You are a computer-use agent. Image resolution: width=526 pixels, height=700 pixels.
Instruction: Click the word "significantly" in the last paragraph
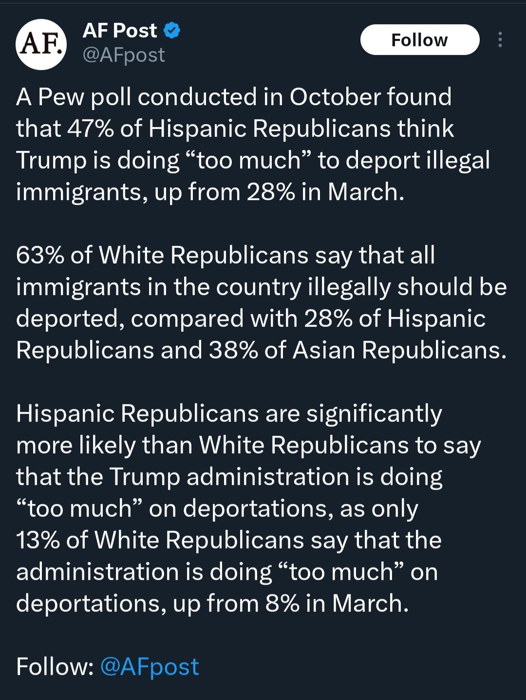(374, 414)
